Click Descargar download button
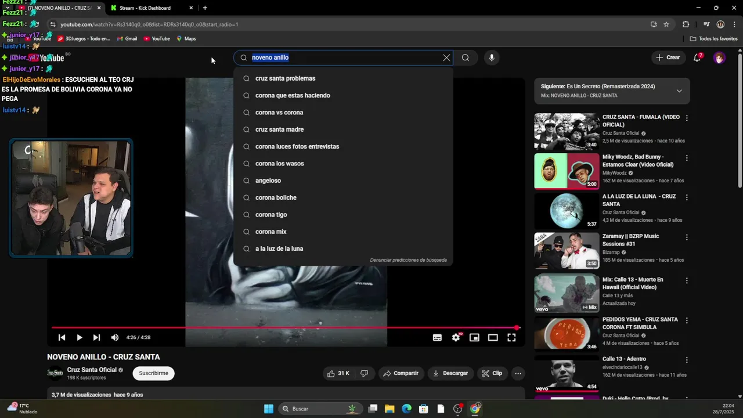Screen dimensions: 743x418 [450, 373]
